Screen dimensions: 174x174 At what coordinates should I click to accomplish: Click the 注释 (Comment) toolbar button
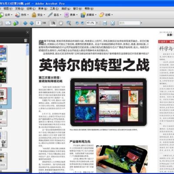pyautogui.click(x=106, y=15)
